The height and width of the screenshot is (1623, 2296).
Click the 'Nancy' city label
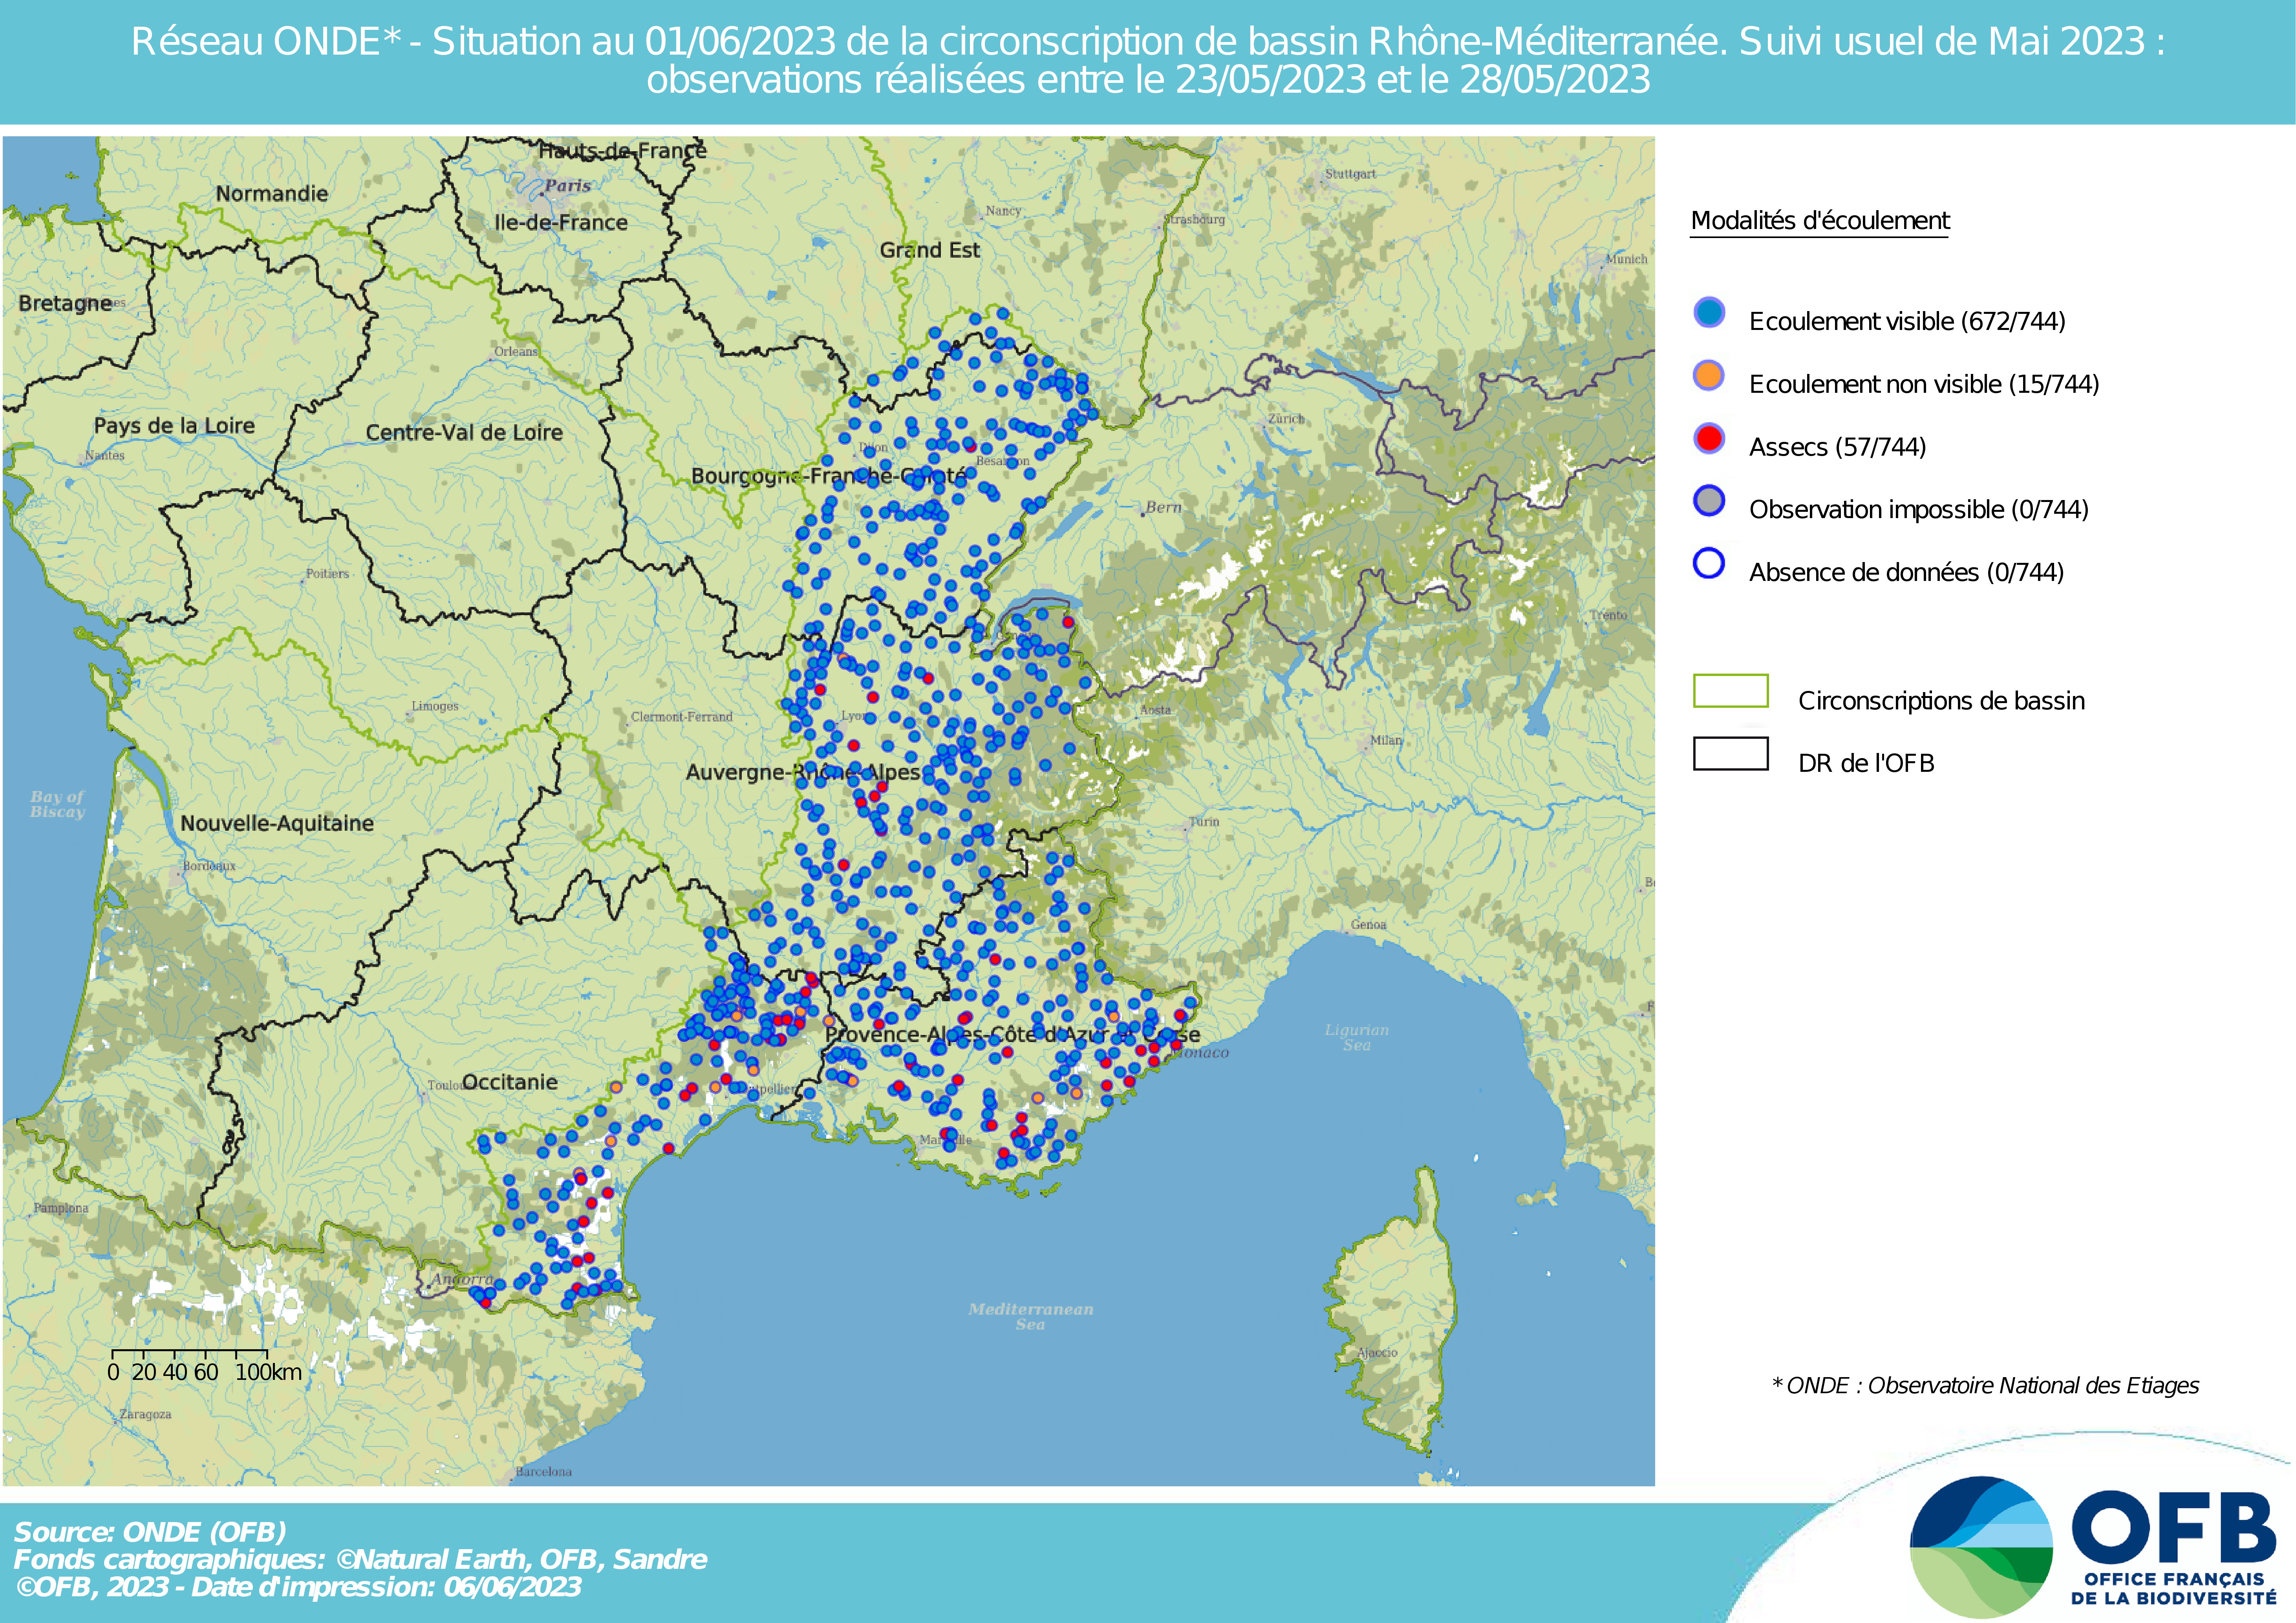[x=1003, y=211]
